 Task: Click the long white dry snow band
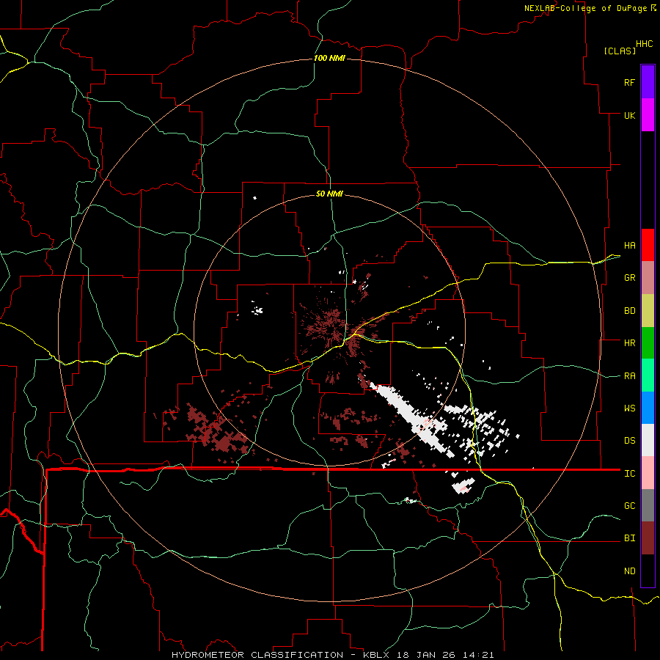[411, 418]
